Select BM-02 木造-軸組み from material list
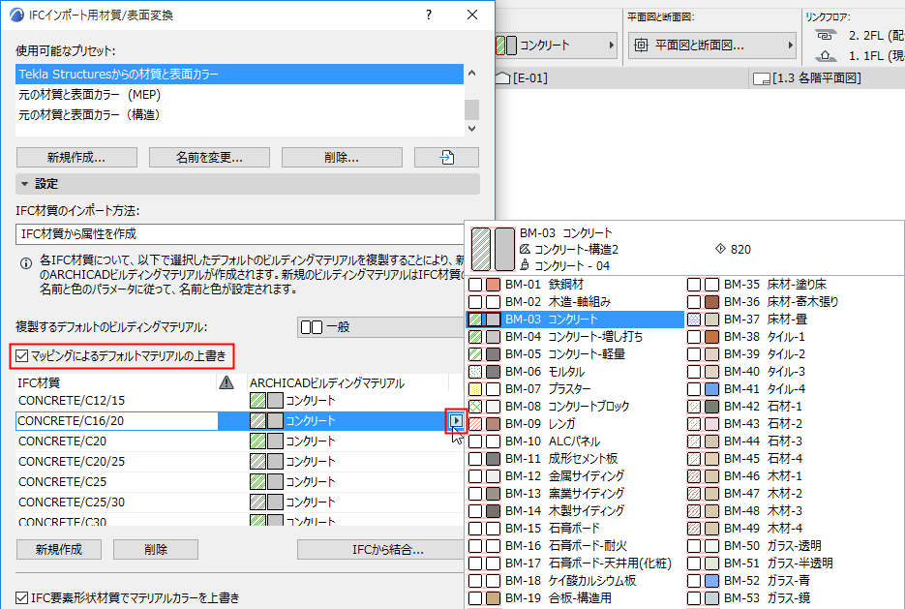Viewport: 905px width, 609px height. 576,301
